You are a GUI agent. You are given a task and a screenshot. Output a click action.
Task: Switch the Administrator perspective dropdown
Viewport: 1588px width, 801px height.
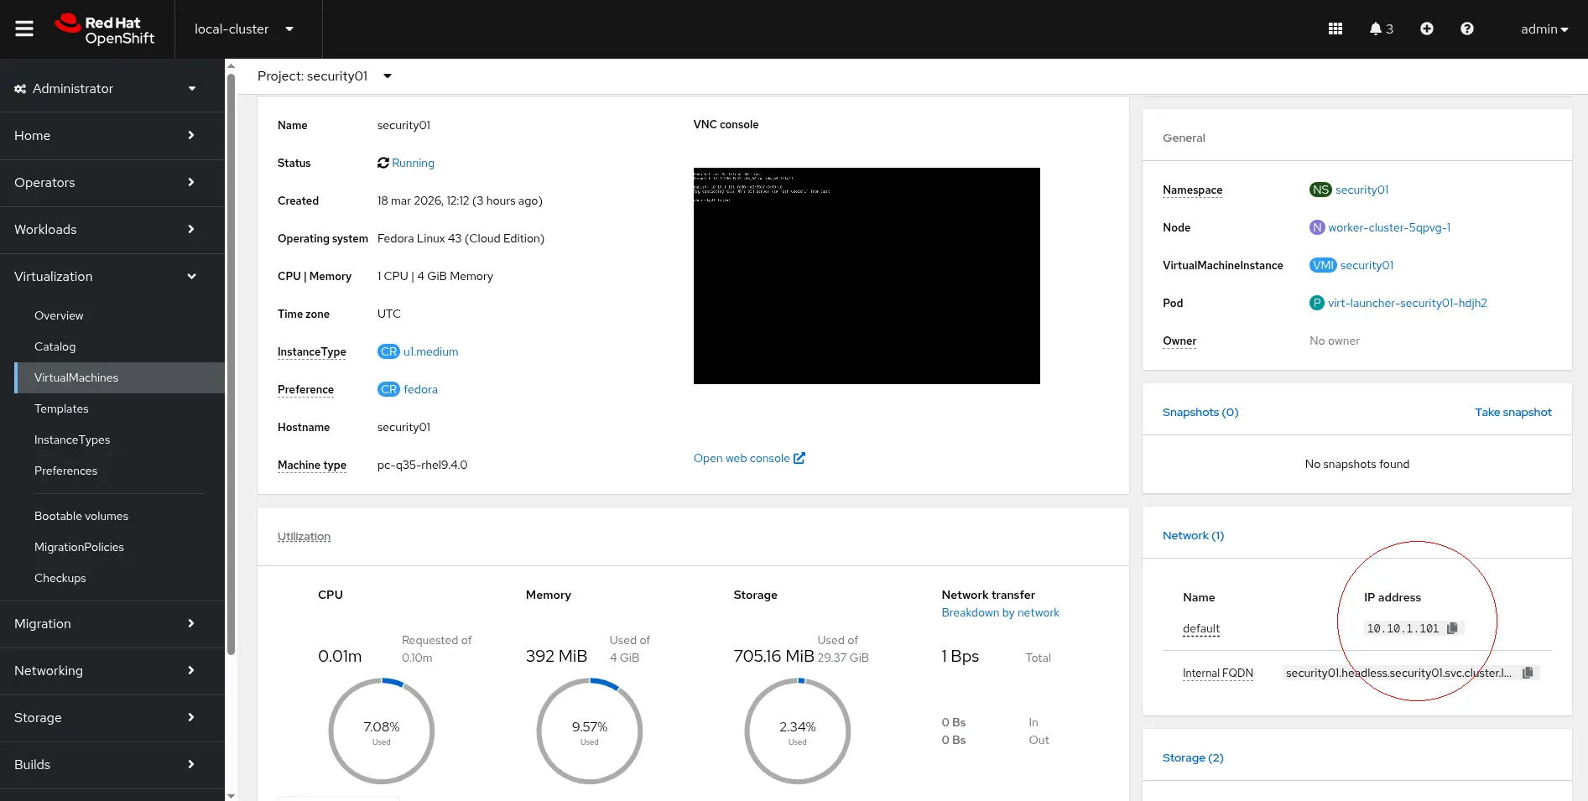pyautogui.click(x=105, y=89)
